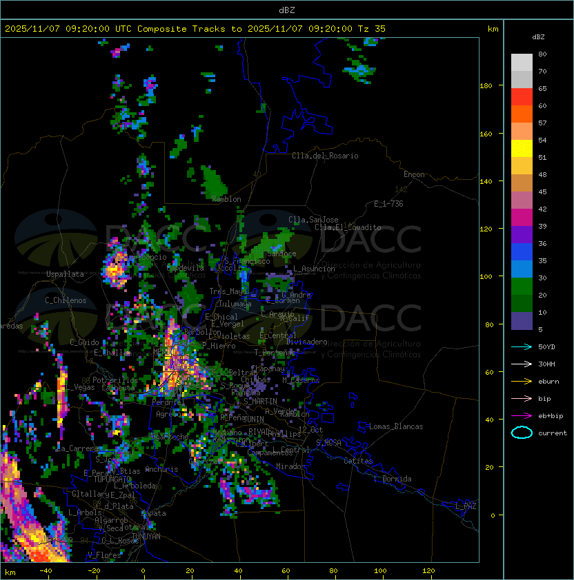
Task: Click the Divisadero map label
Action: click(306, 342)
